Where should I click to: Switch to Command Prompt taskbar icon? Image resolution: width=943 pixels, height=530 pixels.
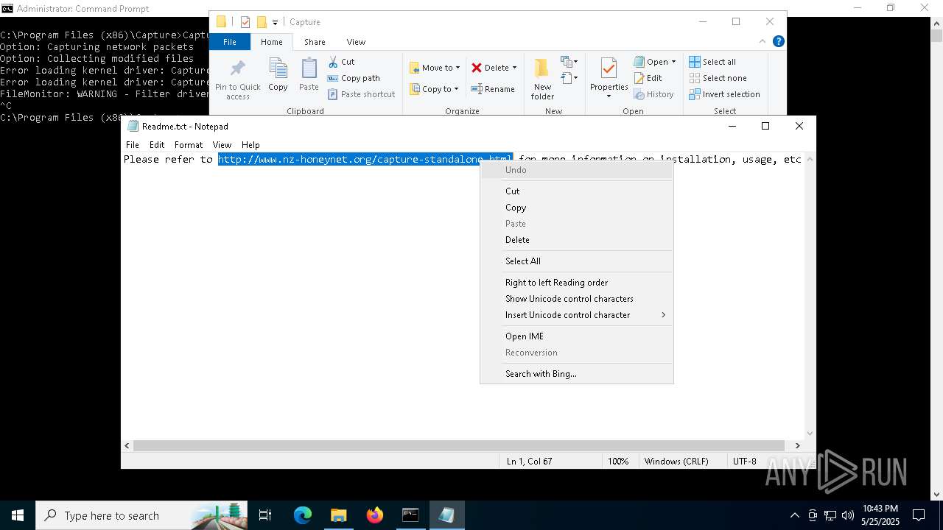(x=410, y=515)
